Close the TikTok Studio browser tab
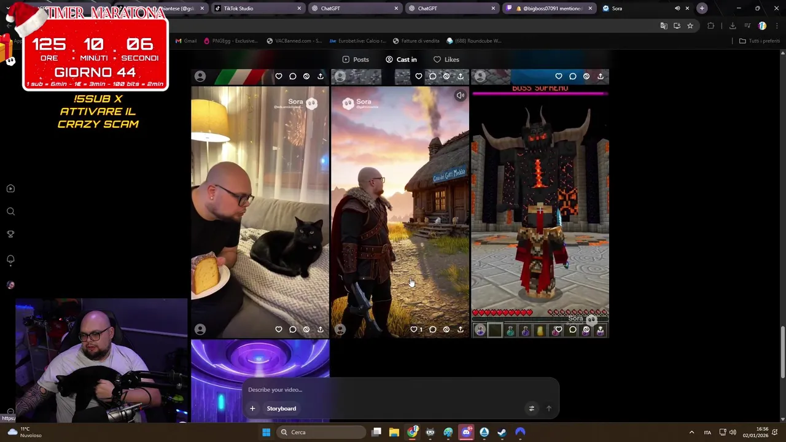Screen dimensions: 786x442 pyautogui.click(x=299, y=9)
